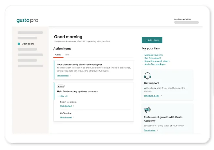Click Get started under Coffee shop
The height and width of the screenshot is (150, 214).
click(66, 117)
